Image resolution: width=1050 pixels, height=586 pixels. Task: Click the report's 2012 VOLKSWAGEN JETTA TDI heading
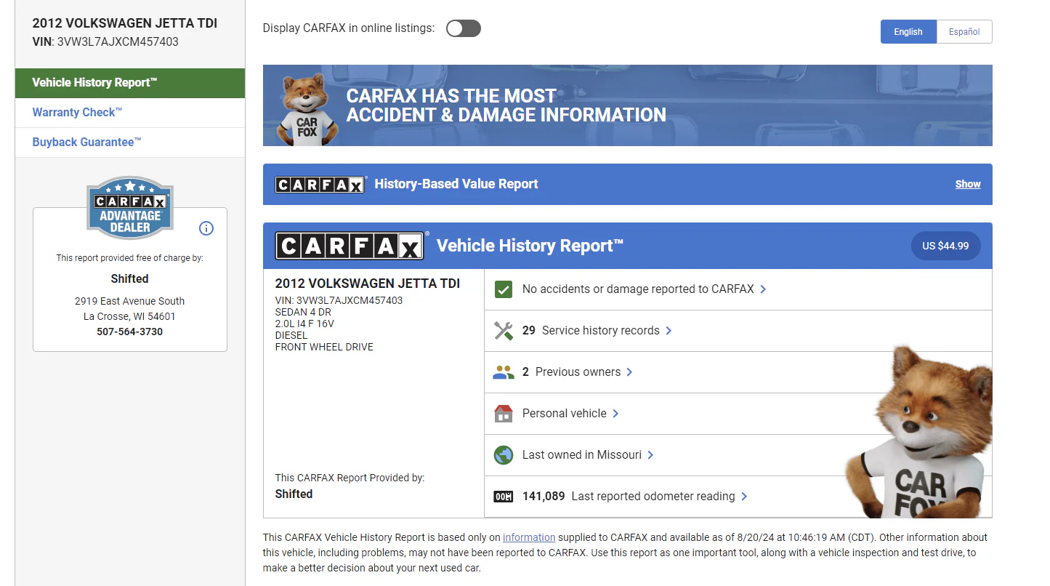(368, 284)
